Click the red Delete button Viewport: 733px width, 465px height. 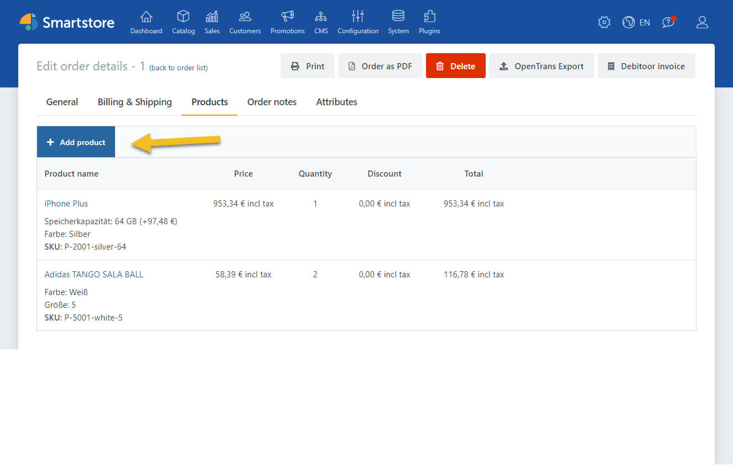(x=455, y=66)
